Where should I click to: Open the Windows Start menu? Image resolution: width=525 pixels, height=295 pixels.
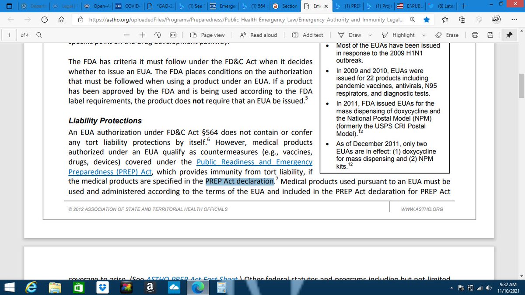click(x=10, y=287)
